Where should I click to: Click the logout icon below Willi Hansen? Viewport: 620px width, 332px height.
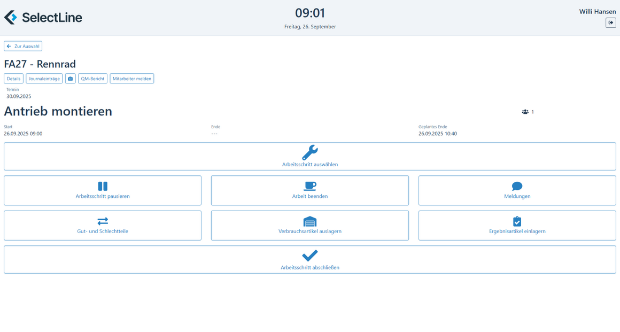pos(610,22)
